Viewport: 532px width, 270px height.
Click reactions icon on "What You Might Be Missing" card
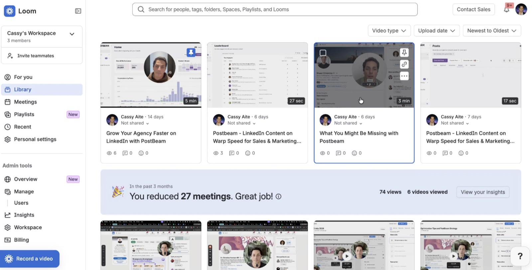click(354, 153)
